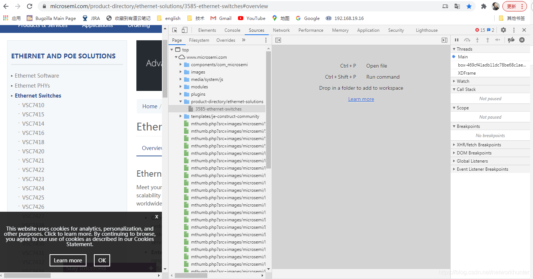Viewport: 533px width, 279px height.
Task: Collapse the Call Stack section
Action: coord(490,89)
